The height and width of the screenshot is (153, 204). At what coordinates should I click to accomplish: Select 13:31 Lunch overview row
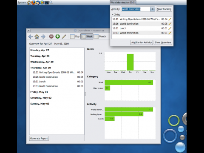[x=57, y=82]
